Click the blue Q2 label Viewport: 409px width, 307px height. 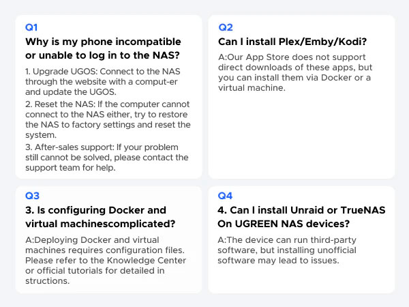click(x=226, y=27)
